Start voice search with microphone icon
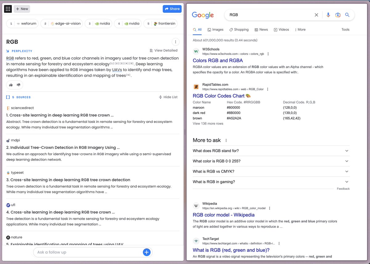This screenshot has height=264, width=370. click(x=328, y=15)
